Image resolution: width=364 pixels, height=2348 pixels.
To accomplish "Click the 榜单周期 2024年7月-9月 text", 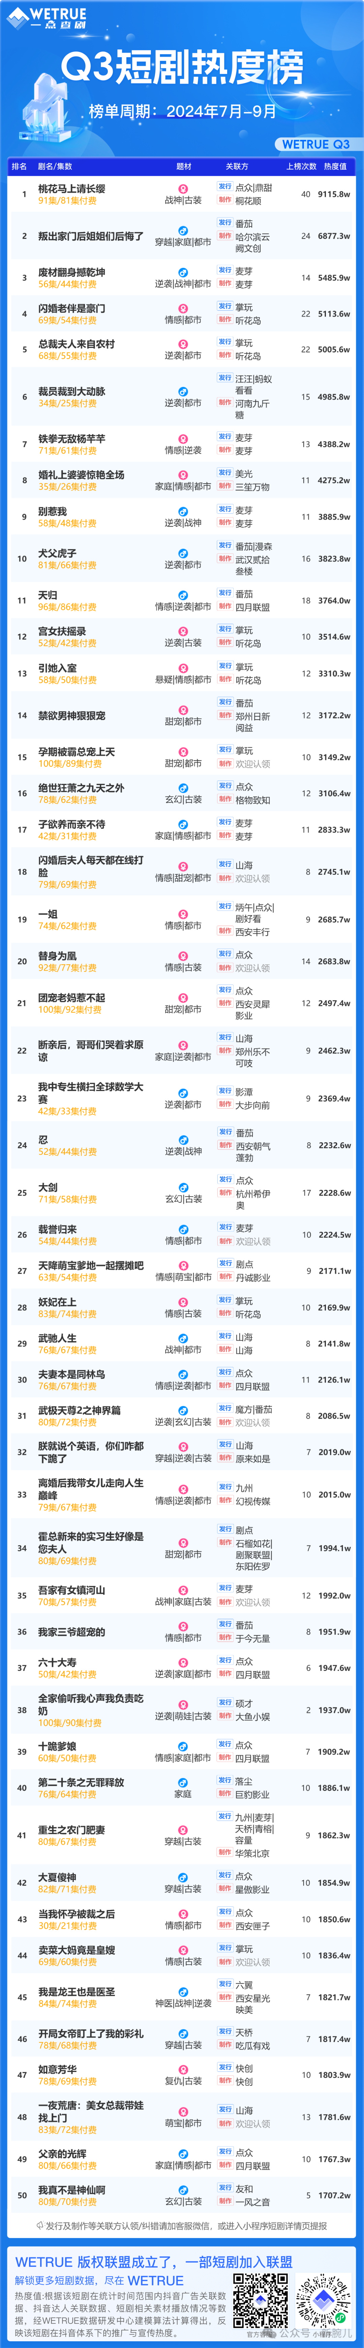I will click(182, 111).
